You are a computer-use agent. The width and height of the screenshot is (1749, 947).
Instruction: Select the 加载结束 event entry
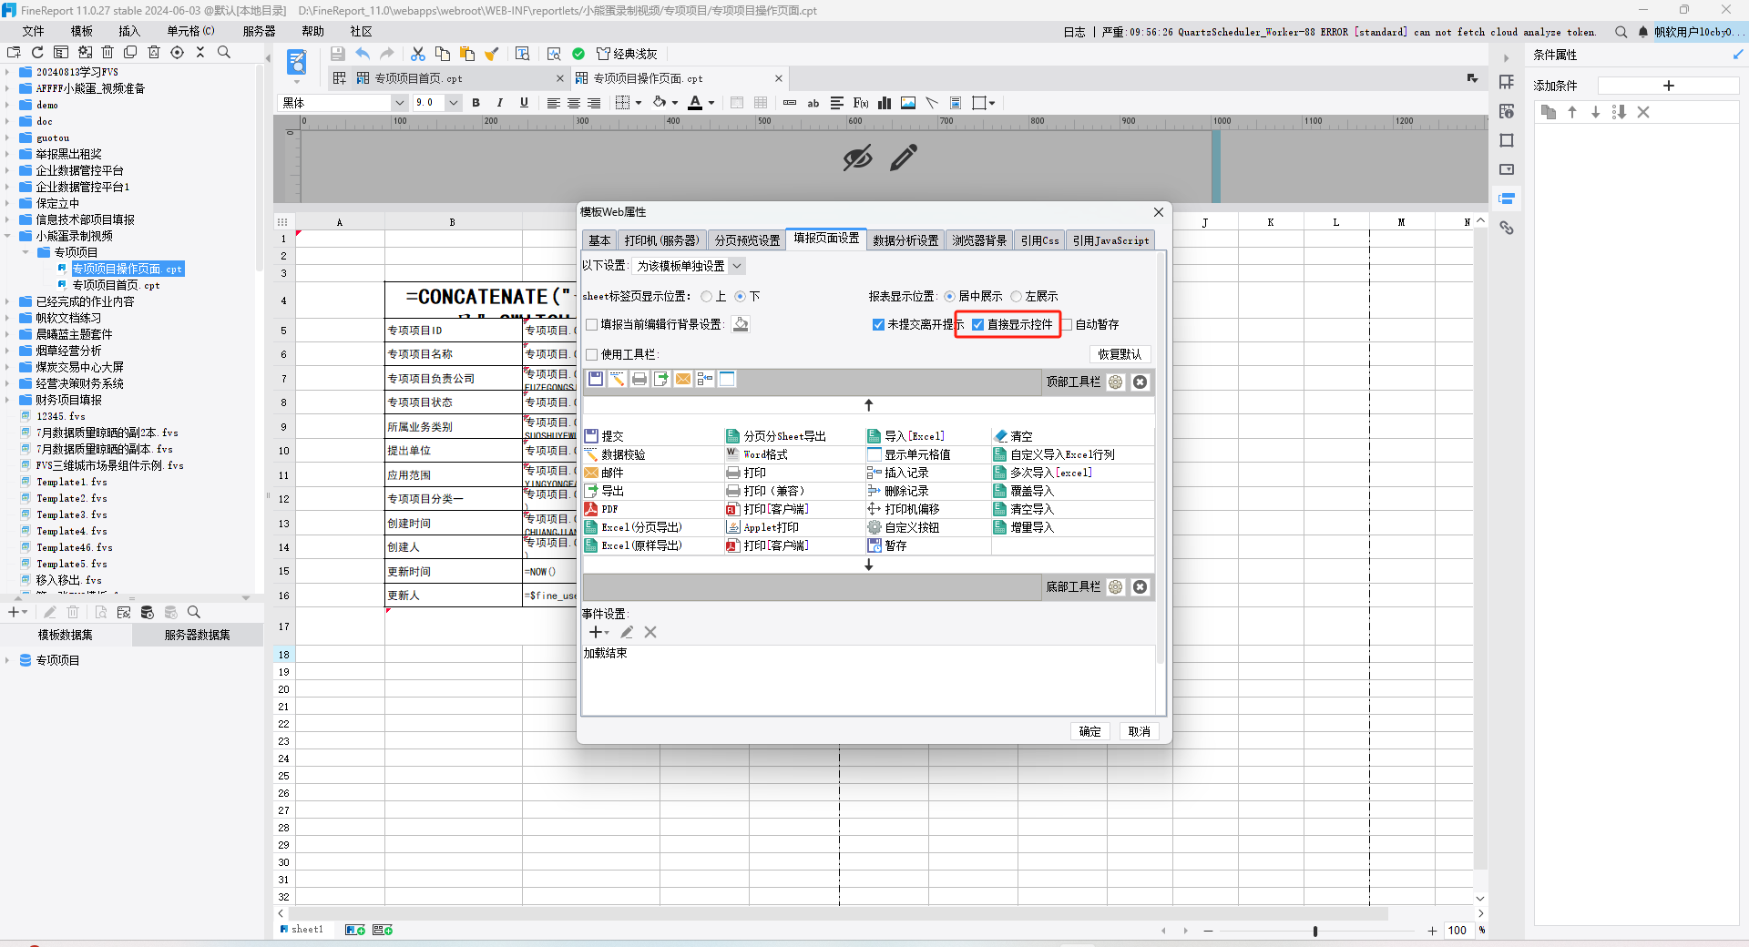[606, 653]
